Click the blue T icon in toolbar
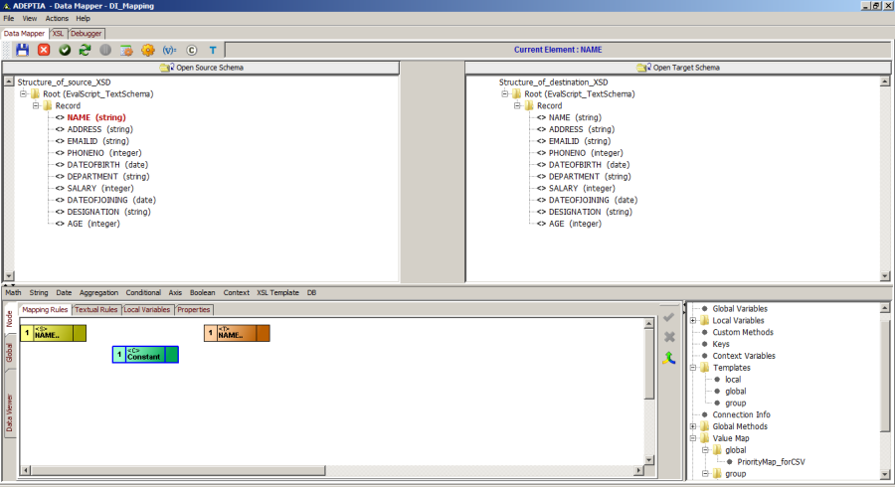The image size is (895, 487). coord(212,50)
